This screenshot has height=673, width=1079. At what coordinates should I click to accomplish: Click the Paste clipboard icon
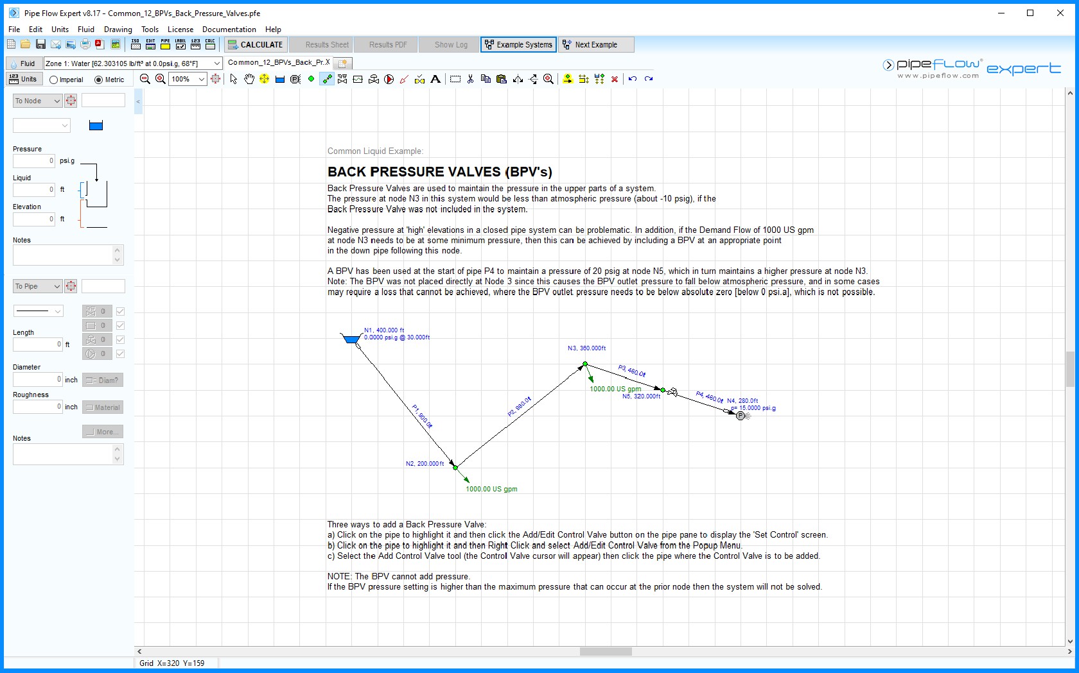[502, 79]
